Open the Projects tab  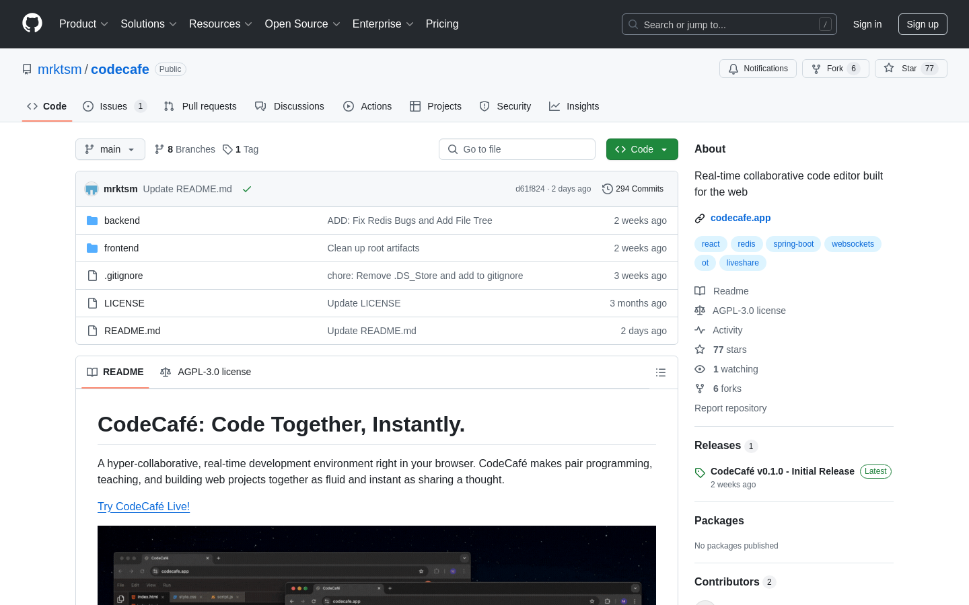(435, 106)
